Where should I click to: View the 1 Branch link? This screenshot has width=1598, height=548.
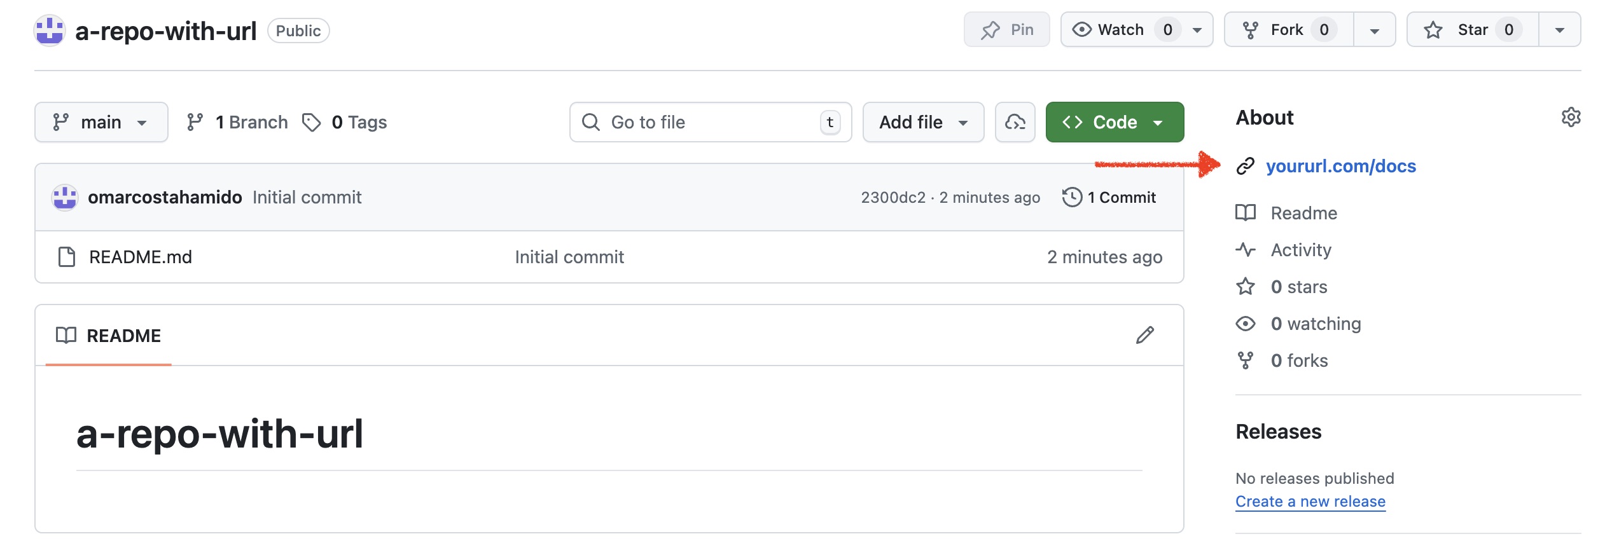coord(237,122)
